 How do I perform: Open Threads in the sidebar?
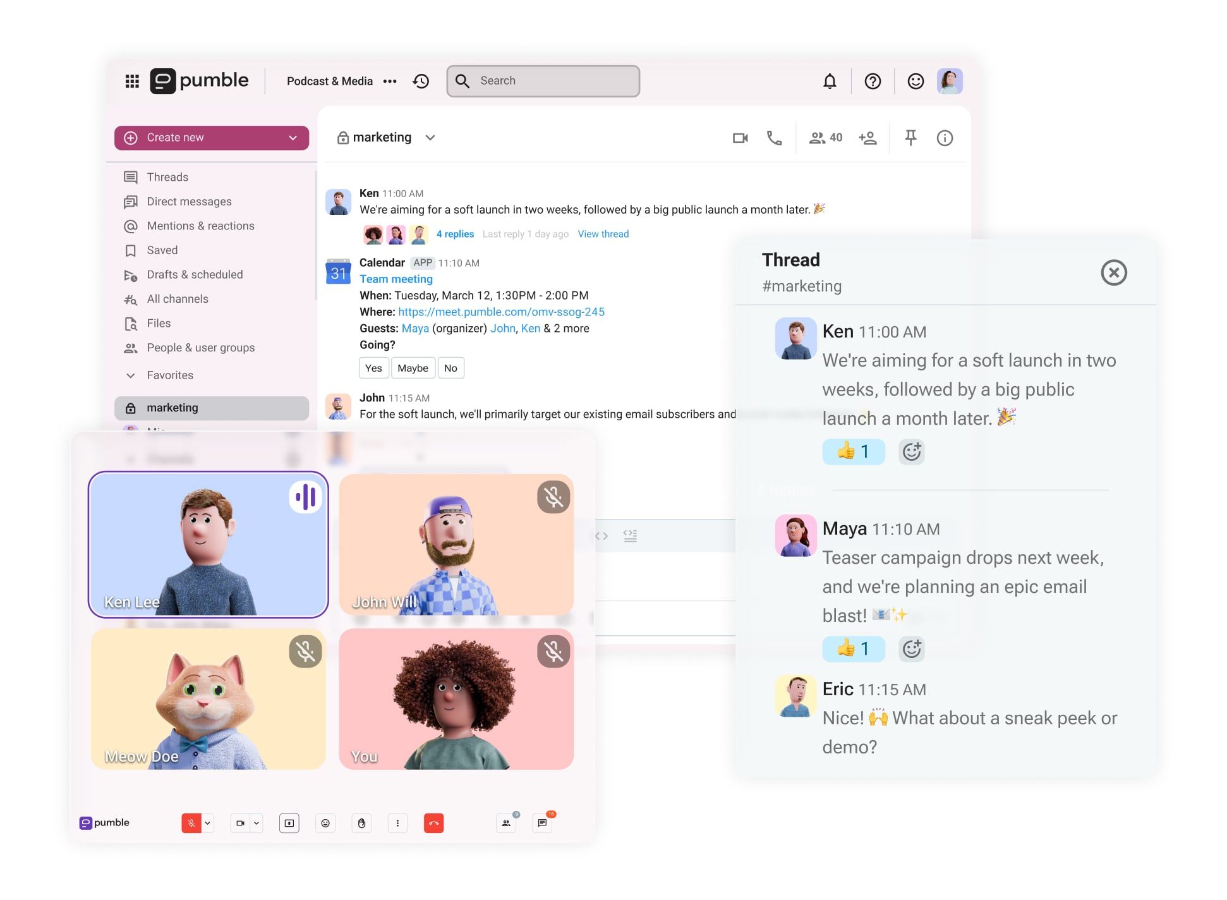click(167, 177)
